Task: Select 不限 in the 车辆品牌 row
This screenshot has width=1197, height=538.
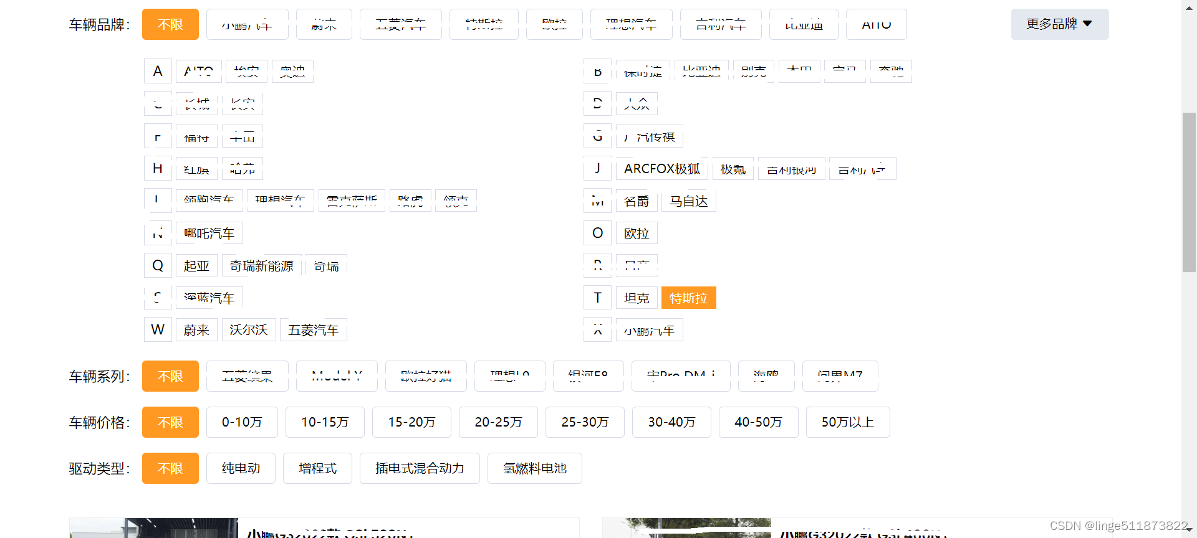Action: (170, 24)
